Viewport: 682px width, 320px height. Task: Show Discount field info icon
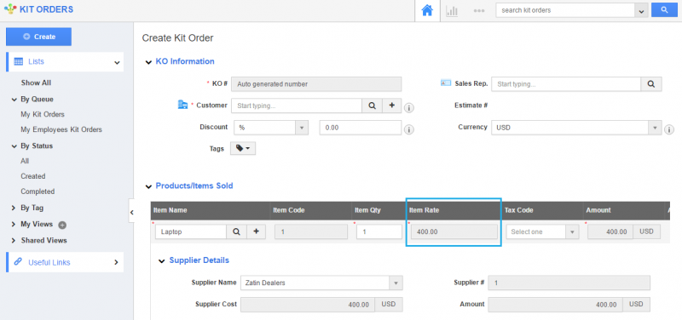[x=409, y=129]
